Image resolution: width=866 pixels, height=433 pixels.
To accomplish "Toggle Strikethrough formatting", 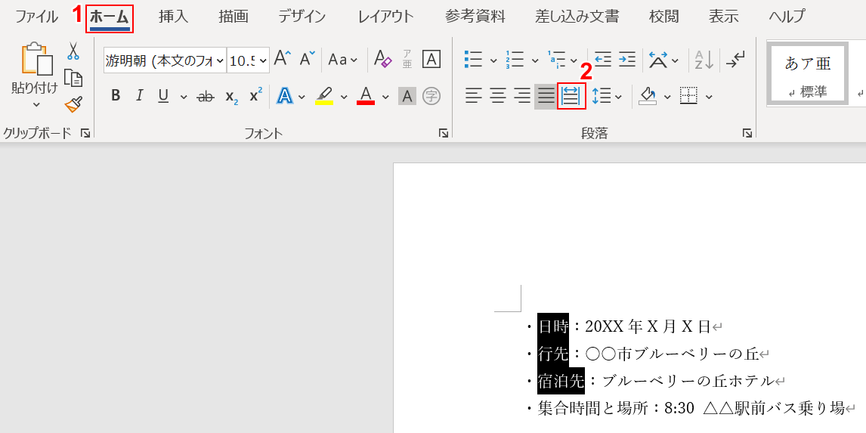I will click(205, 96).
